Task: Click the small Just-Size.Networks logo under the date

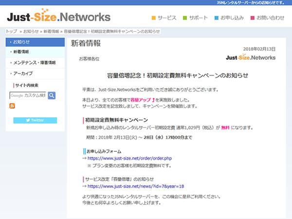Action: [x=251, y=57]
